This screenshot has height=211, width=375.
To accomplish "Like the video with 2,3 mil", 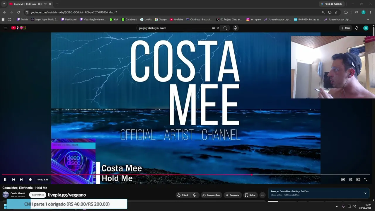I will tap(183, 195).
